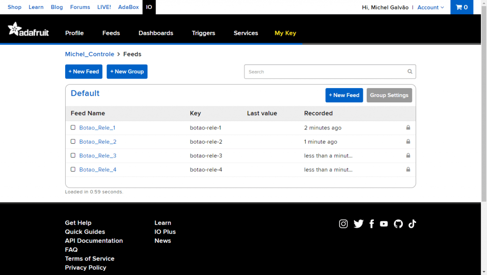
Task: Open Terms of Service footer link
Action: click(89, 259)
